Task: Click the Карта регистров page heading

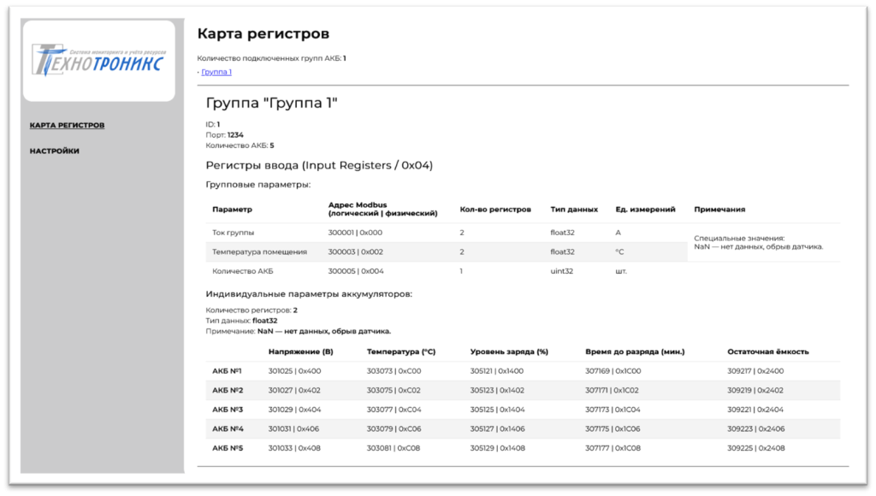Action: [263, 33]
